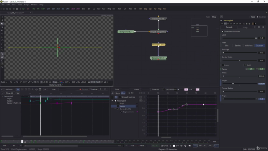Click the stop playback button
The height and width of the screenshot is (151, 268).
click(x=174, y=146)
